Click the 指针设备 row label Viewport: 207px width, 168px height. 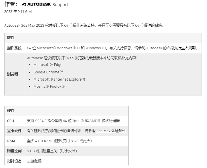click(14, 161)
